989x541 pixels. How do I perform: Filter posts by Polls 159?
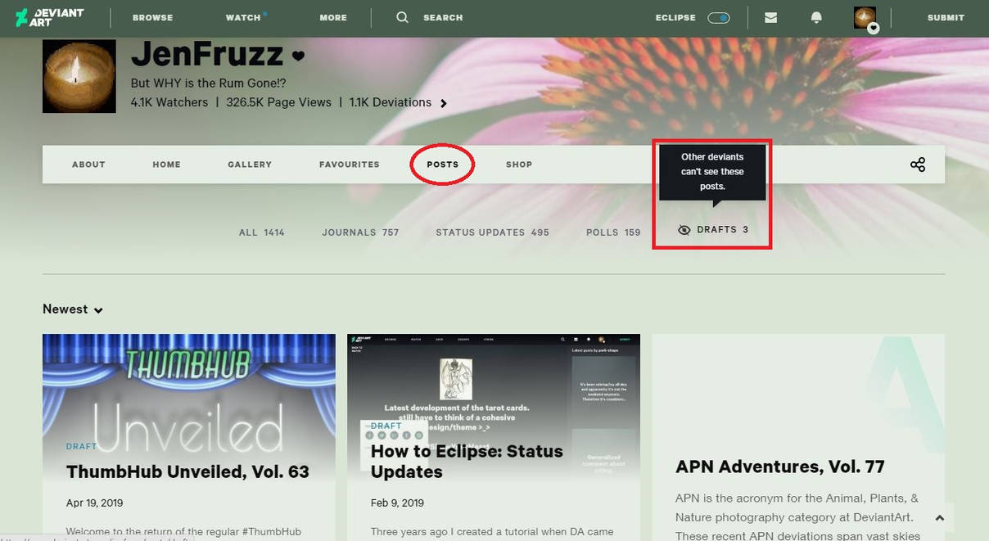613,232
